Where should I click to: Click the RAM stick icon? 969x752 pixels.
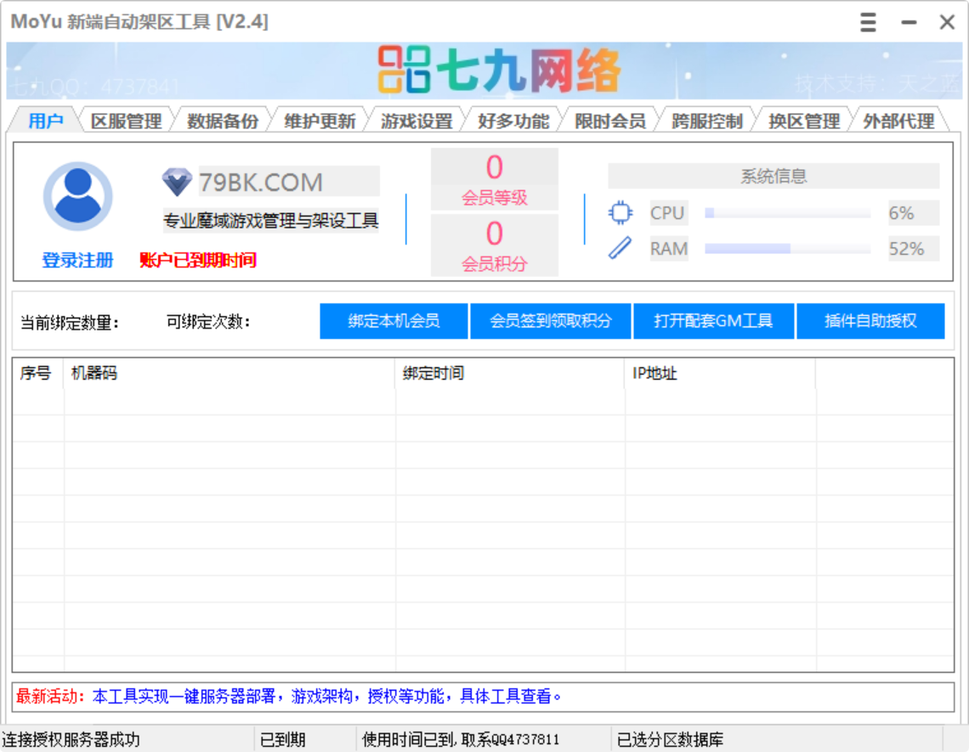click(x=620, y=248)
